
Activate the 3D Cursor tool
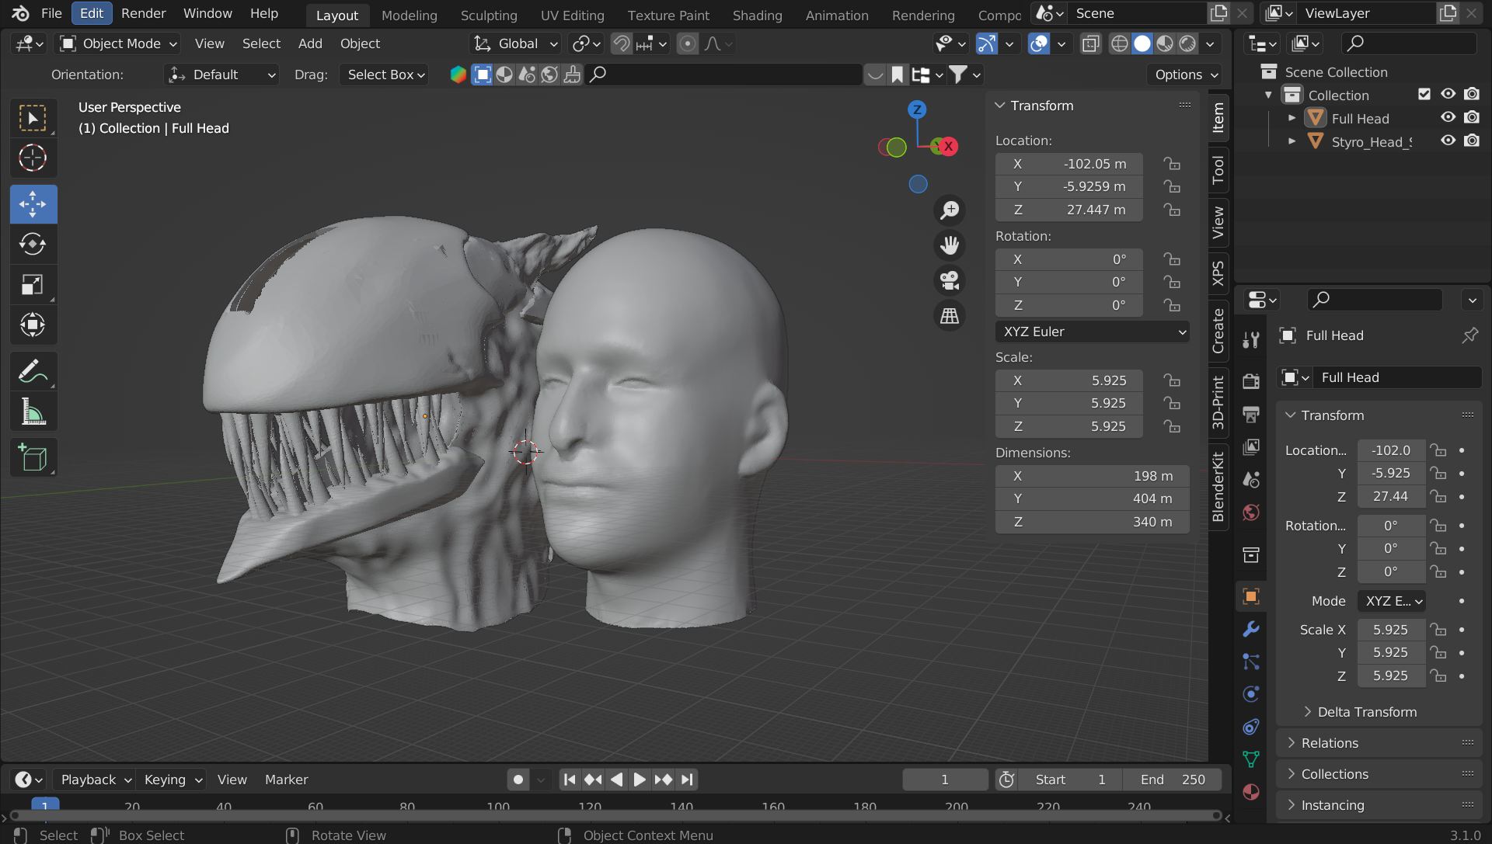(33, 158)
